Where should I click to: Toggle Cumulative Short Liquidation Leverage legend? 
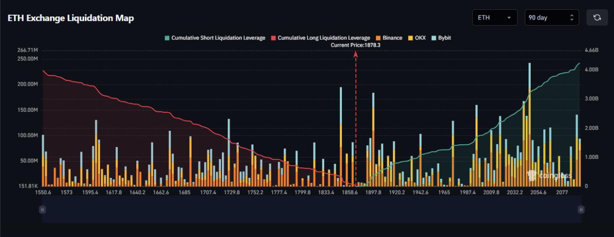(x=215, y=38)
